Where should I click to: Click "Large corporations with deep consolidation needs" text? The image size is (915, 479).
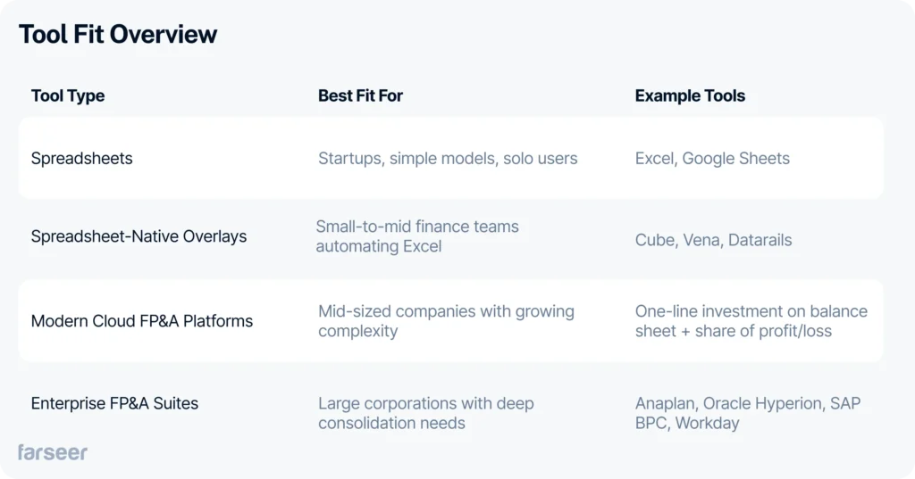coord(425,413)
